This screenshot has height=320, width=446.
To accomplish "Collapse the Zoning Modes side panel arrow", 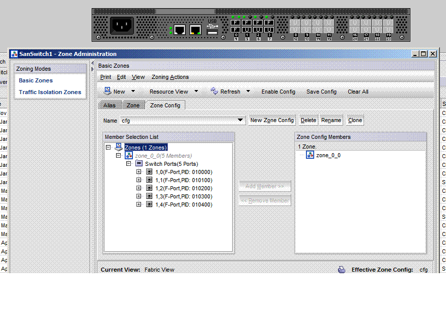I will 92,63.
